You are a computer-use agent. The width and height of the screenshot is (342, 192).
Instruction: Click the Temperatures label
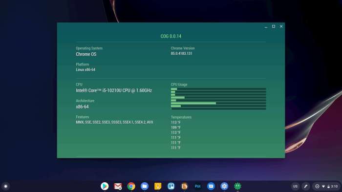tap(181, 117)
